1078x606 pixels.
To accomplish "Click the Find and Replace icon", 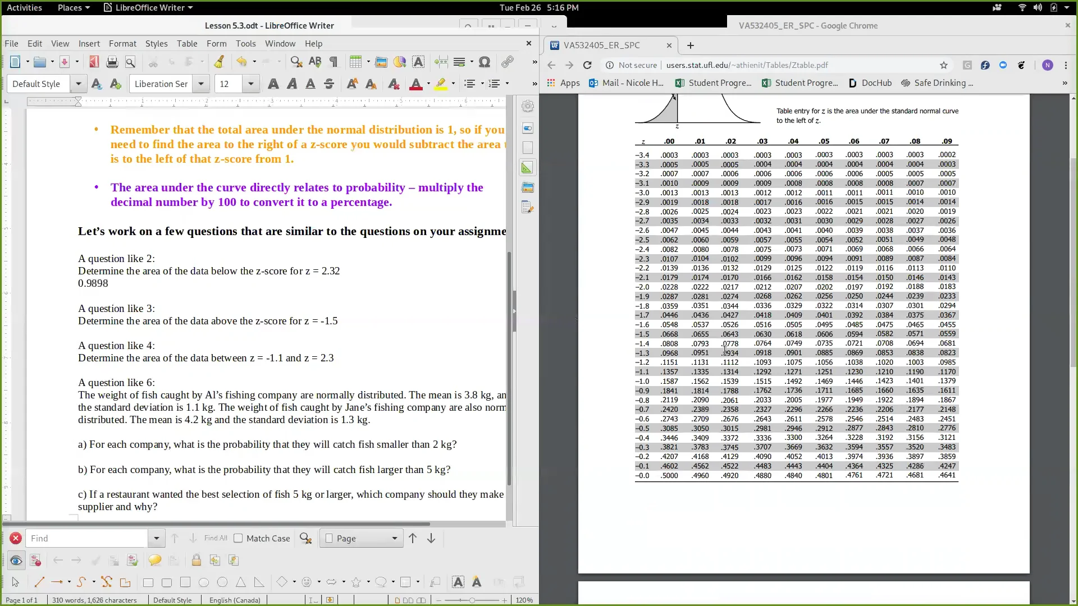I will pos(296,62).
